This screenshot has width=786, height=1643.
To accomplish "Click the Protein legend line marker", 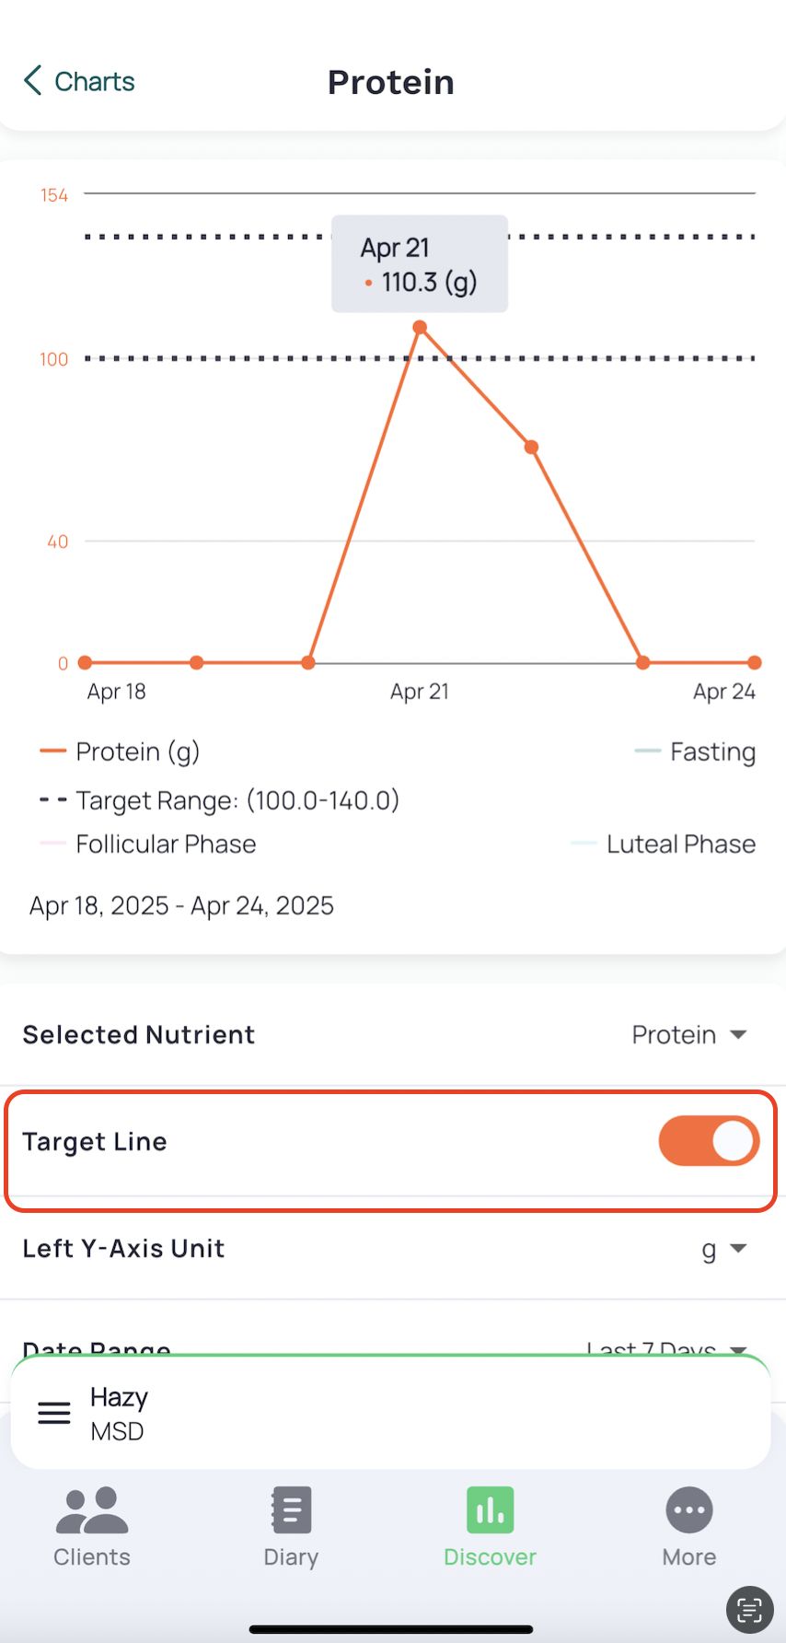I will pos(53,752).
